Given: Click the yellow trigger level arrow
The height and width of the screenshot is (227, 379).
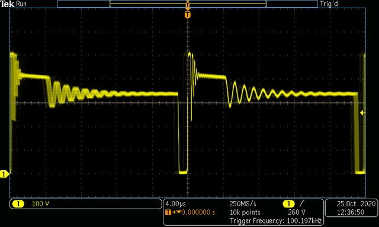Looking at the screenshot, I should [362, 113].
